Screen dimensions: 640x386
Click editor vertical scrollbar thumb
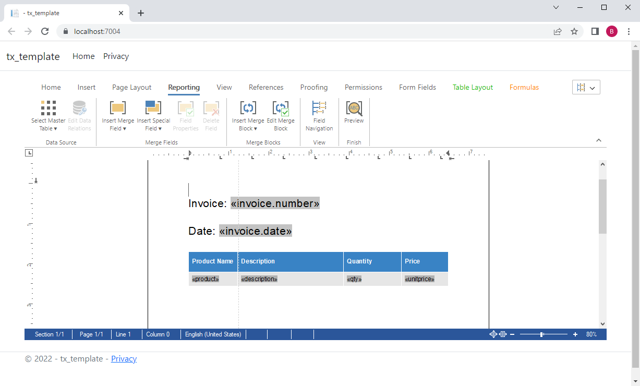(602, 206)
